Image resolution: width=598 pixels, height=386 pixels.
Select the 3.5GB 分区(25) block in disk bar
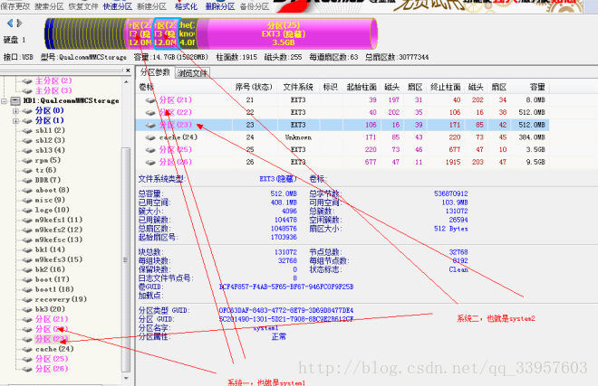(x=284, y=33)
